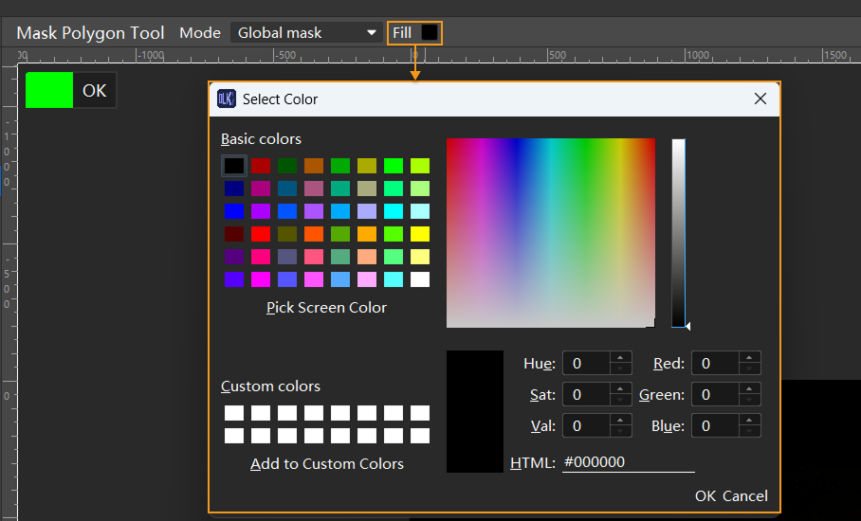
Task: Select the black basic color swatch
Action: click(x=234, y=166)
